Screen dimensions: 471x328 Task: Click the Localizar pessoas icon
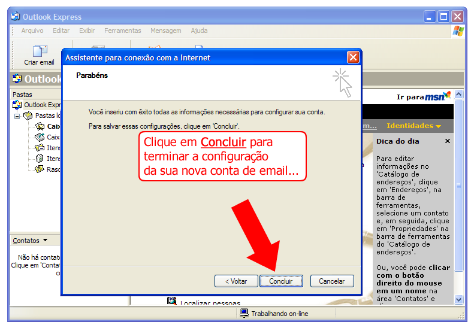click(x=172, y=300)
